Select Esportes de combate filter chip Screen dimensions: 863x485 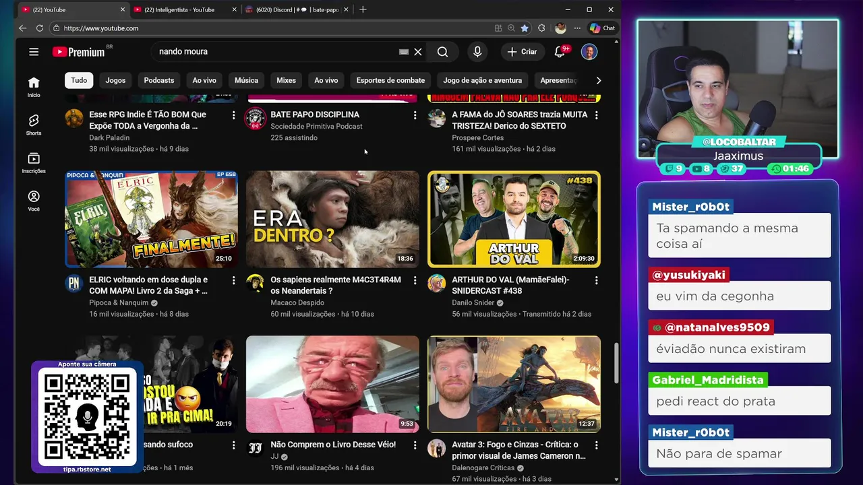[390, 80]
